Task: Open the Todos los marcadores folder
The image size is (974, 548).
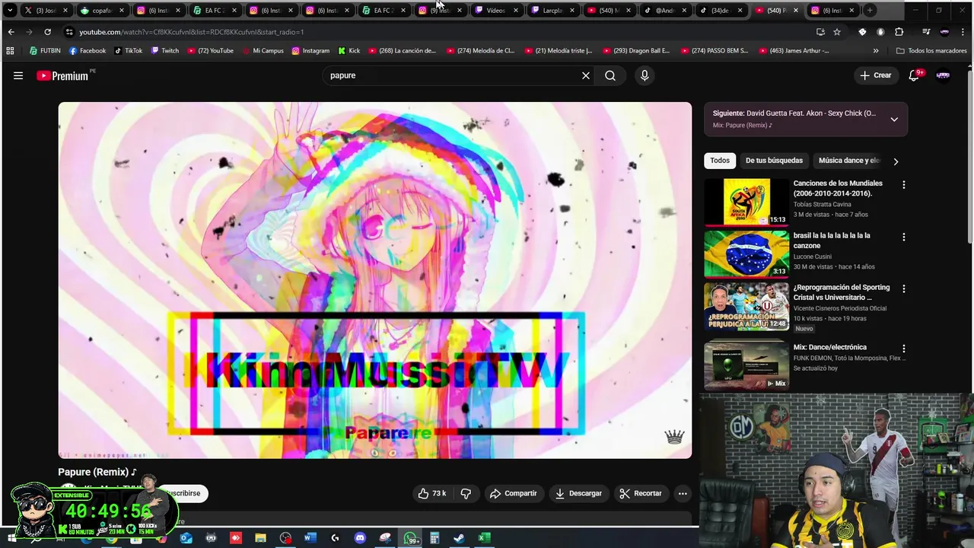Action: point(931,51)
